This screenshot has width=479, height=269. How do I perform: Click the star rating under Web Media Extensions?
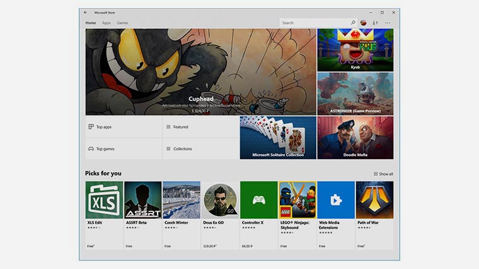(326, 233)
